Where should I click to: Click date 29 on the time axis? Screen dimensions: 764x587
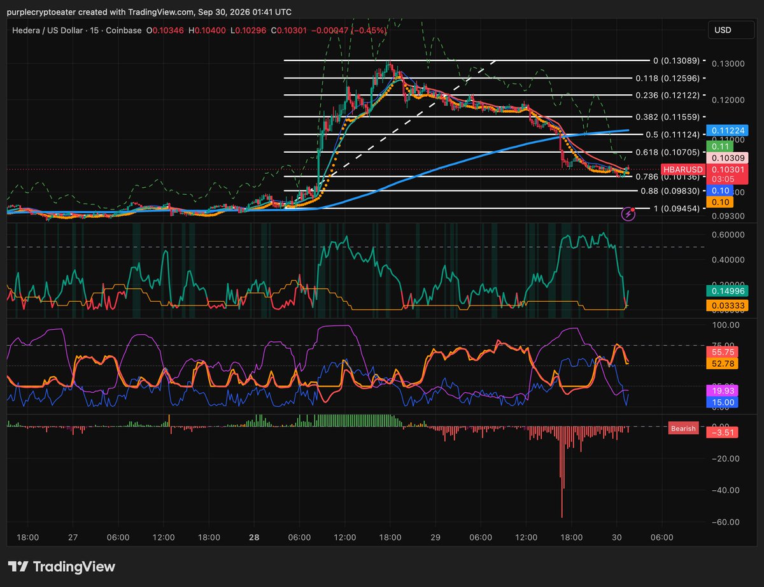pos(435,537)
